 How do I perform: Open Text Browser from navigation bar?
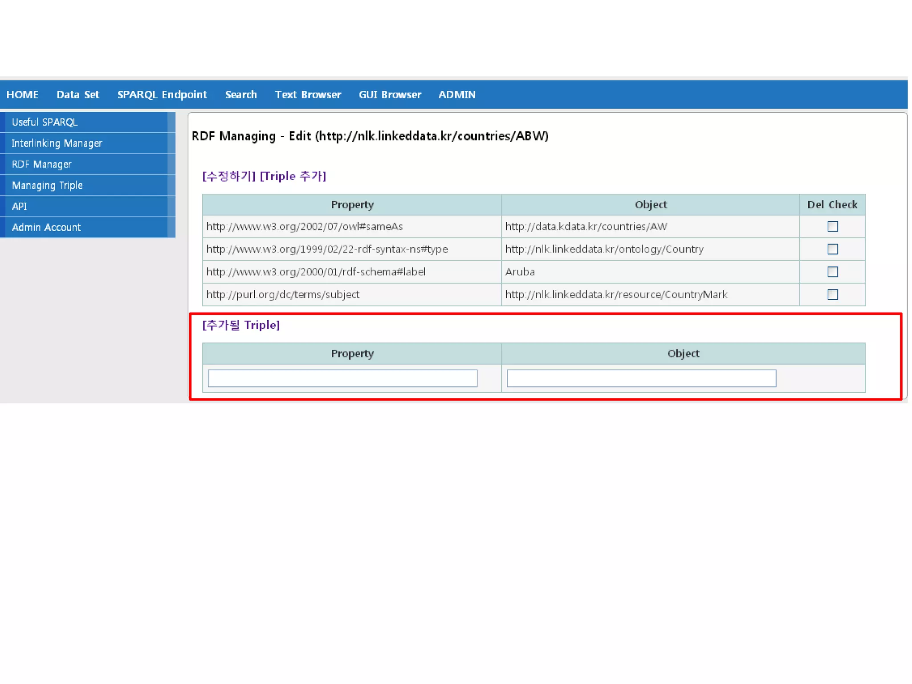coord(308,94)
